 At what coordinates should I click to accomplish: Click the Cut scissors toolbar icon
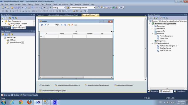[x=22, y=8]
